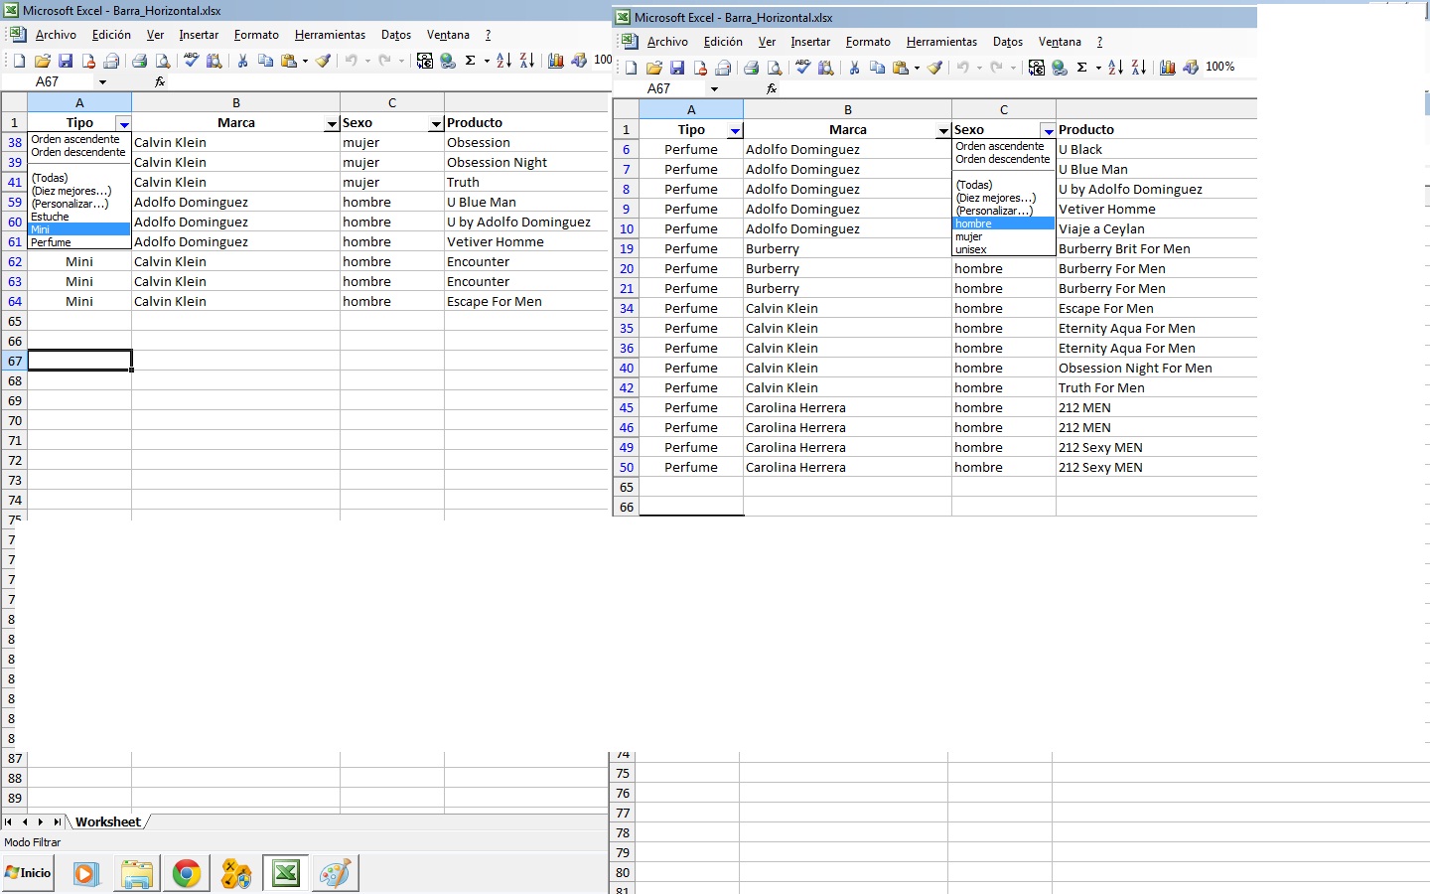Click Format Painter brush in left Excel window
1430x894 pixels.
pos(323,61)
